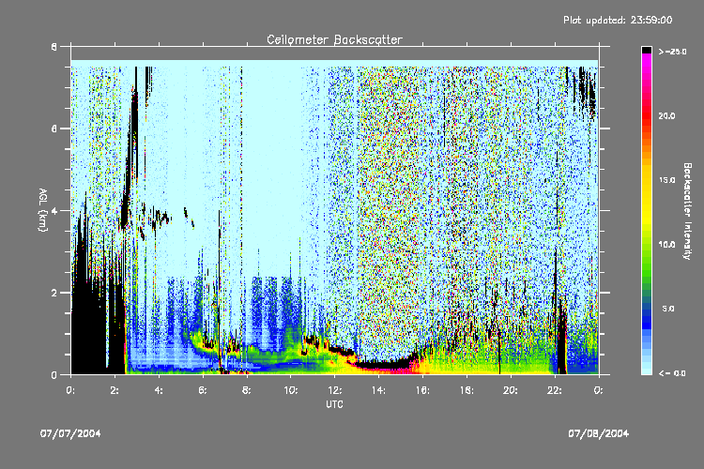This screenshot has width=704, height=469.
Task: Click the '2:' hour tick label
Action: pos(115,390)
